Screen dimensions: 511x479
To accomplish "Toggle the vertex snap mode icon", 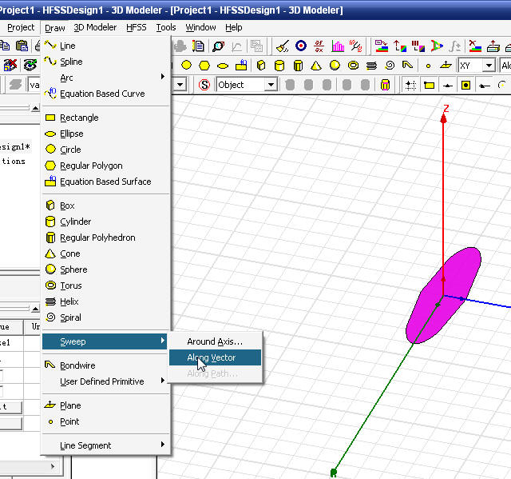I will pyautogui.click(x=430, y=86).
